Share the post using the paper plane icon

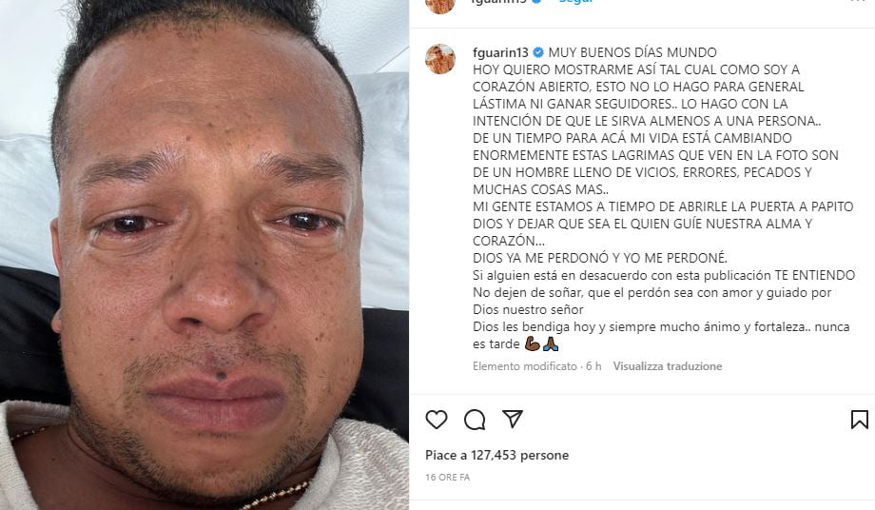[513, 419]
